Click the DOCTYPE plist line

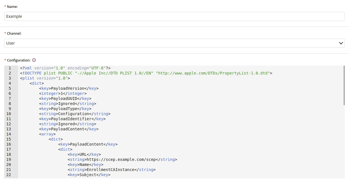point(146,73)
